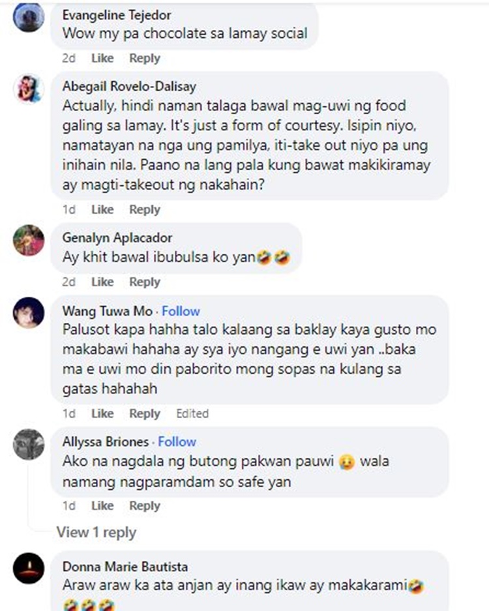Like Genalyn Aplacador's comment
489x611 pixels.
click(x=102, y=282)
